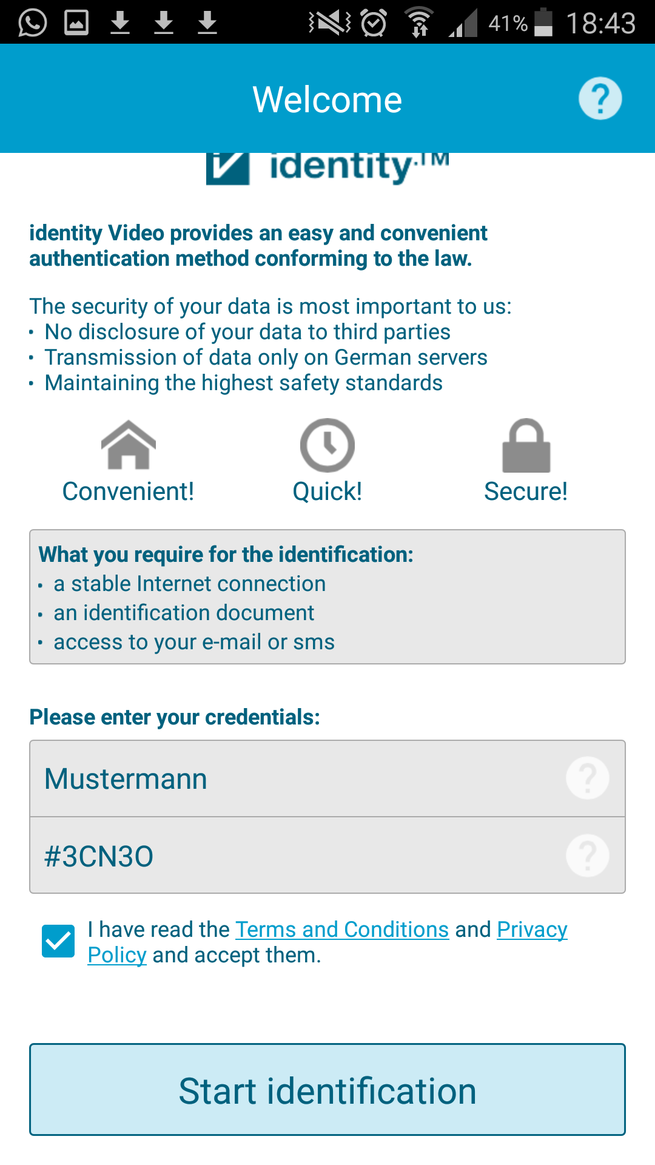Tap the alarm clock icon in status bar

pos(374,23)
